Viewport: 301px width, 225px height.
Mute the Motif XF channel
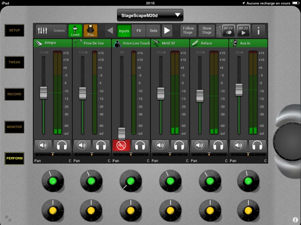click(160, 145)
